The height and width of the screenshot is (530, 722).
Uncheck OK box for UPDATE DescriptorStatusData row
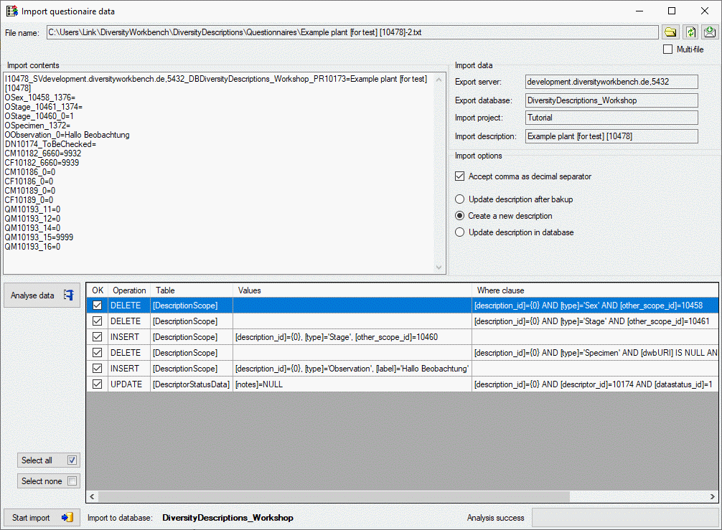[x=98, y=384]
